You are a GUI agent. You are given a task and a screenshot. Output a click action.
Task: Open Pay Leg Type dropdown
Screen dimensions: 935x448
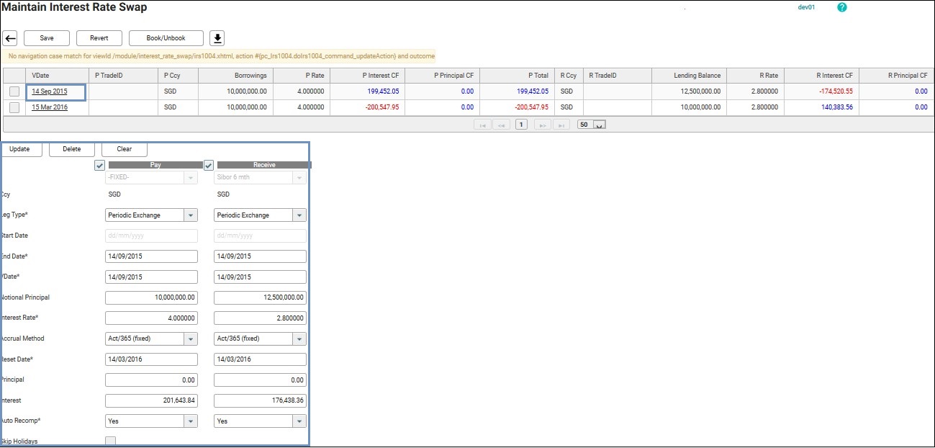pos(190,215)
